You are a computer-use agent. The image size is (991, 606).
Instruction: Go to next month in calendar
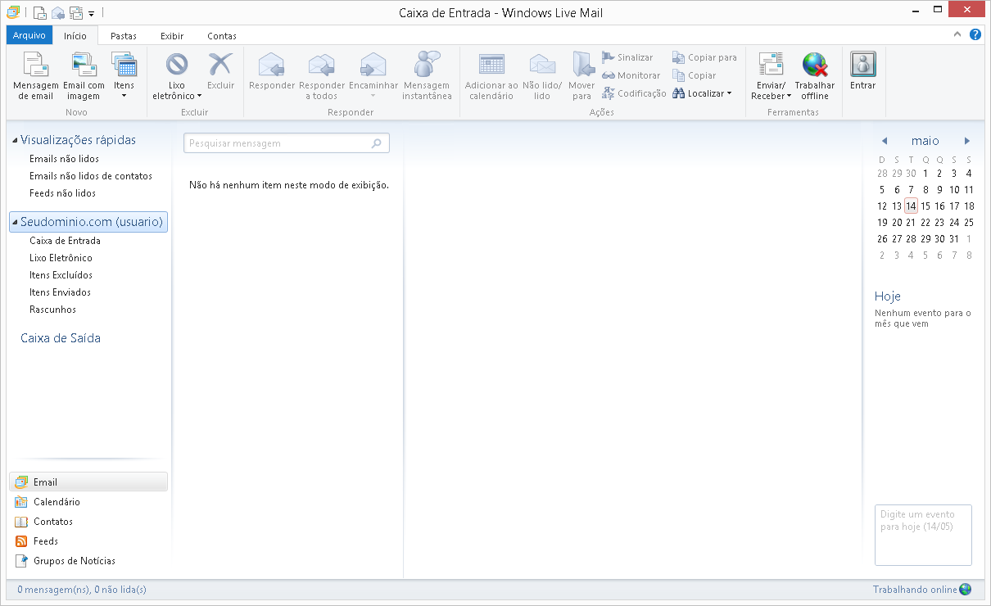pos(967,141)
